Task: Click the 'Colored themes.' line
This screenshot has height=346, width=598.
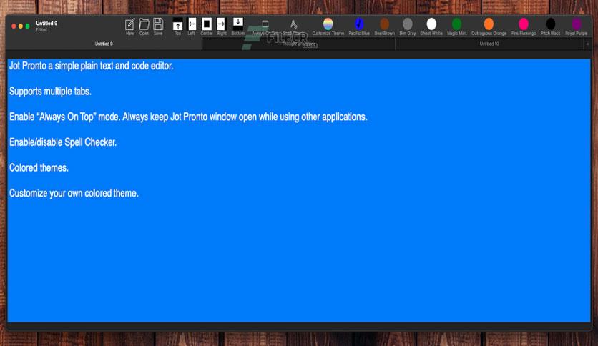Action: point(39,168)
